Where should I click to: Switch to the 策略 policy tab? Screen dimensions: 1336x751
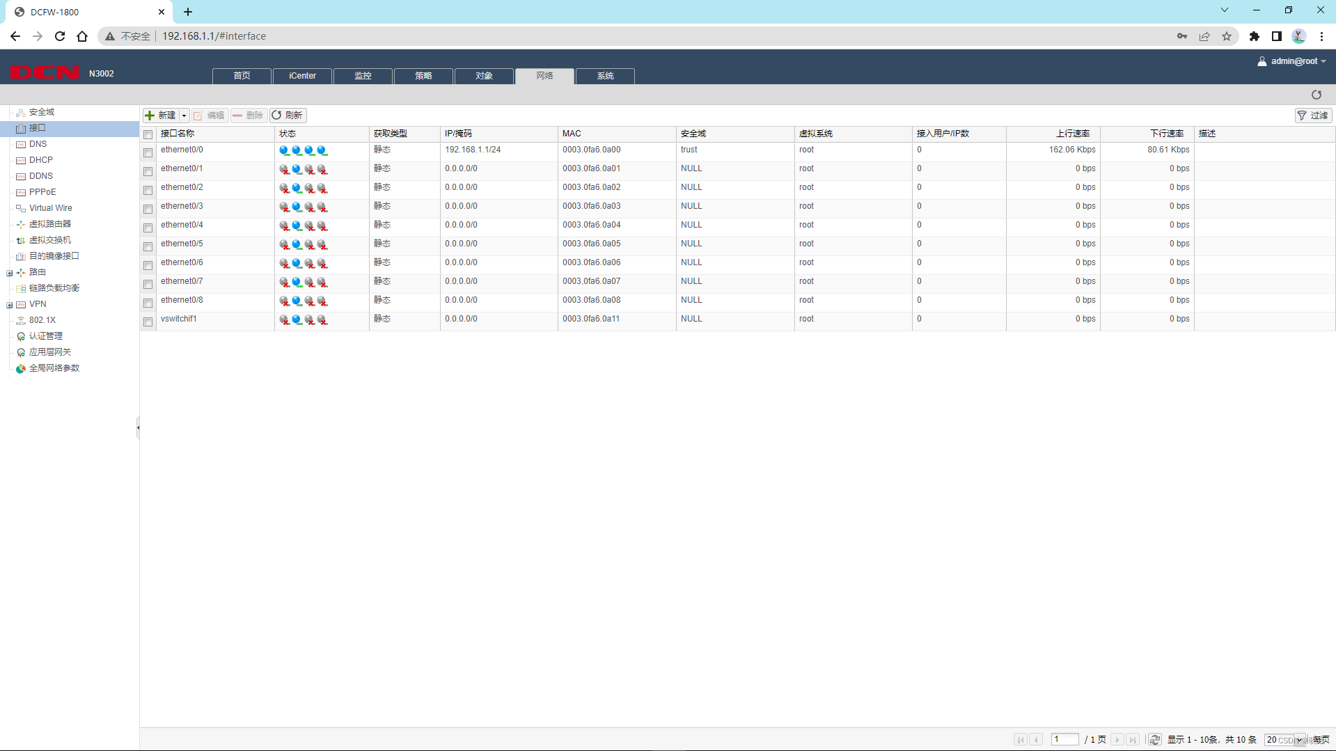(423, 76)
